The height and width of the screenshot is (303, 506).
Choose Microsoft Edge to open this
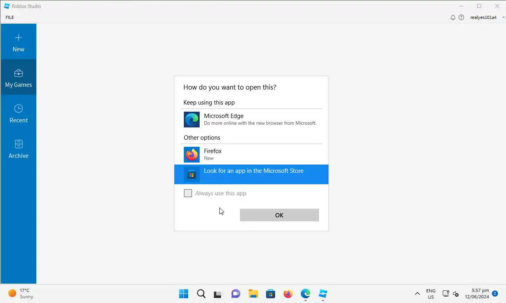(x=251, y=120)
